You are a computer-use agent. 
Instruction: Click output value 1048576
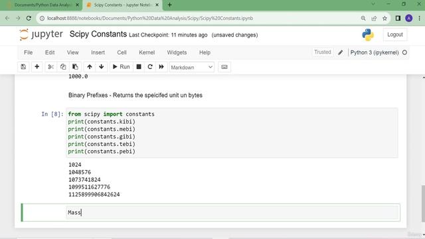click(x=80, y=172)
